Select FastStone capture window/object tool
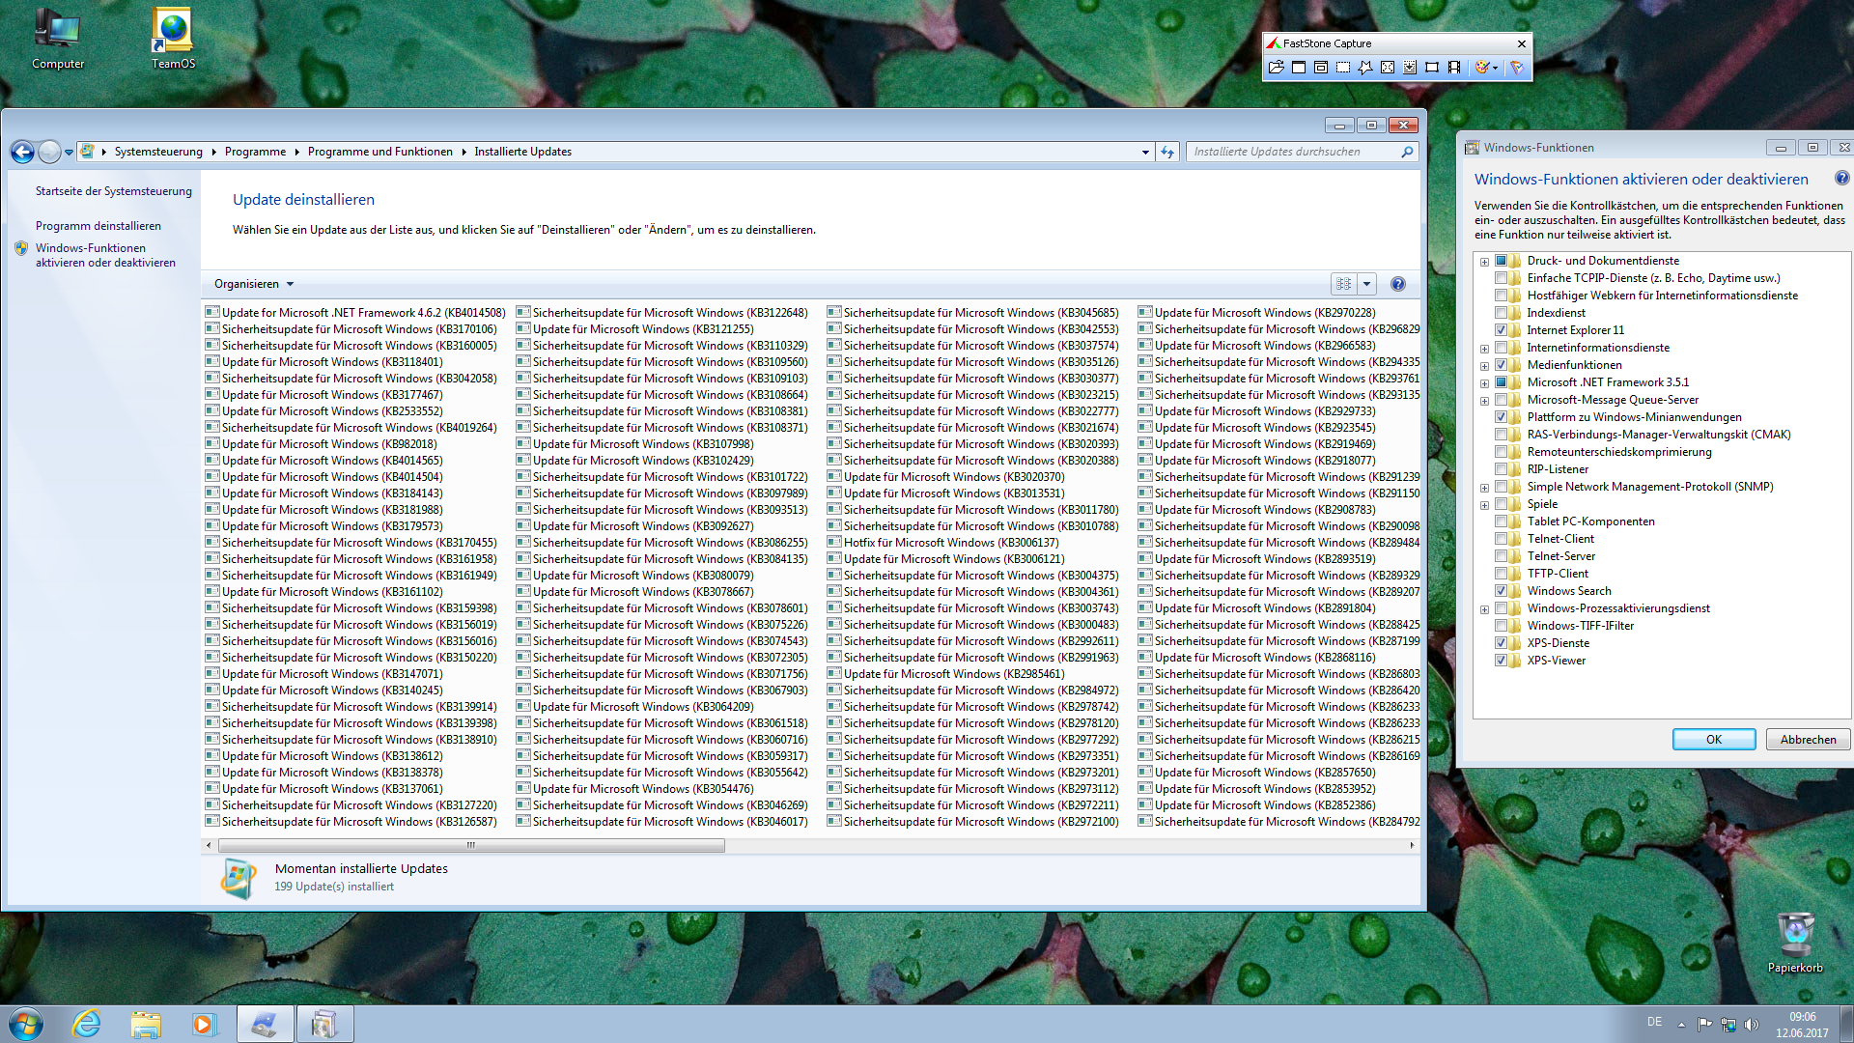The height and width of the screenshot is (1043, 1854). (1321, 68)
